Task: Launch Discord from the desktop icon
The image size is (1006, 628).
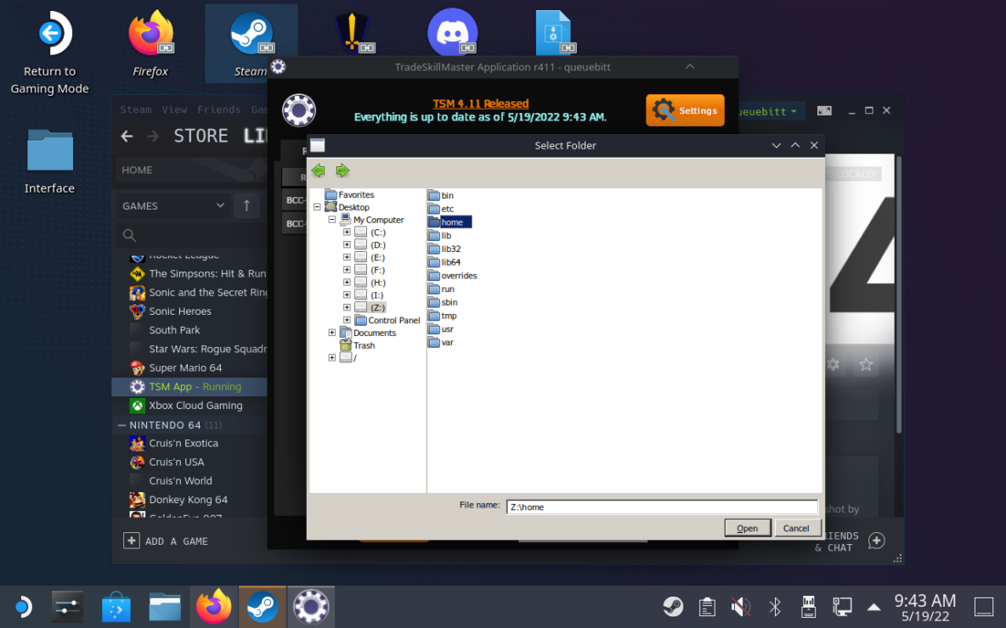Action: pos(451,34)
